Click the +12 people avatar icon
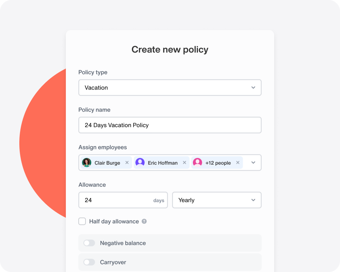340x272 pixels. [x=197, y=162]
